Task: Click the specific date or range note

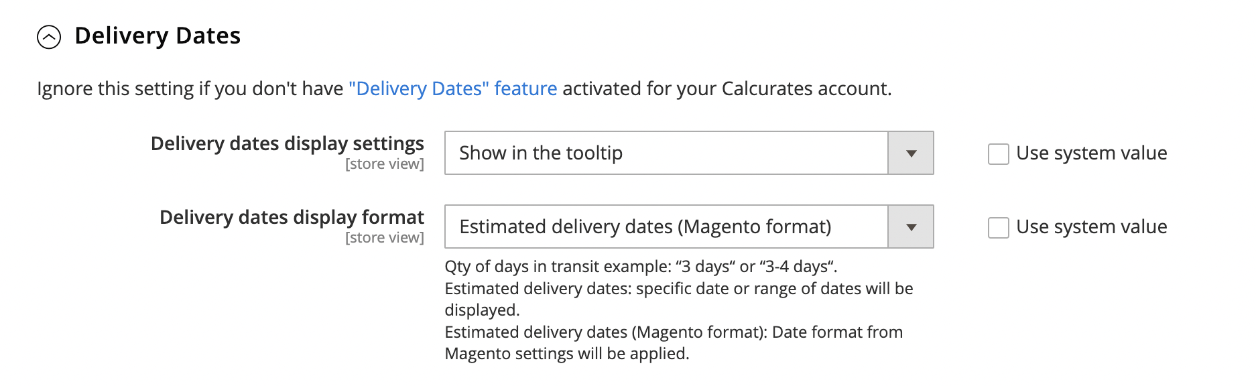Action: (679, 299)
